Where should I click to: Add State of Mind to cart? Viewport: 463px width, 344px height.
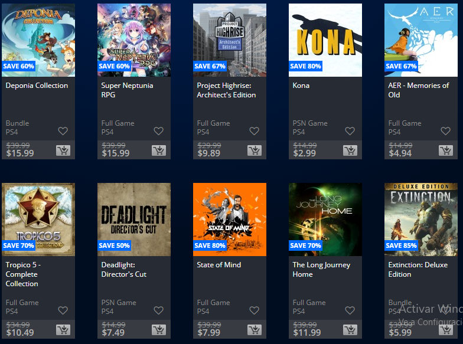coord(255,330)
